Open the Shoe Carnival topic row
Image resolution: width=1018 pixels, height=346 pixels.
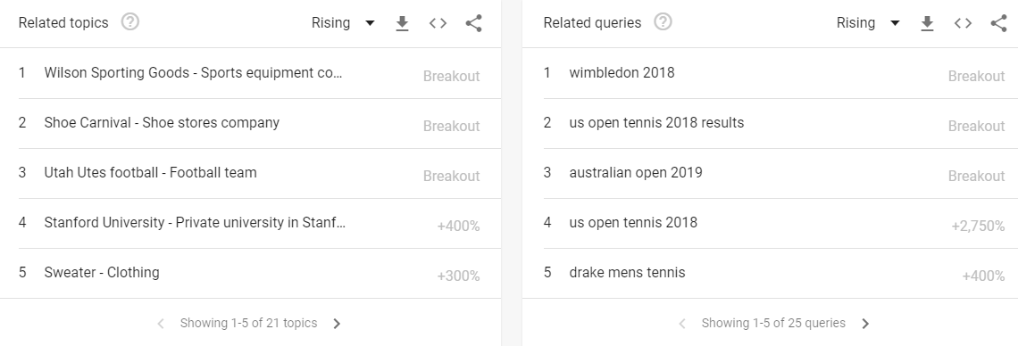pyautogui.click(x=251, y=123)
